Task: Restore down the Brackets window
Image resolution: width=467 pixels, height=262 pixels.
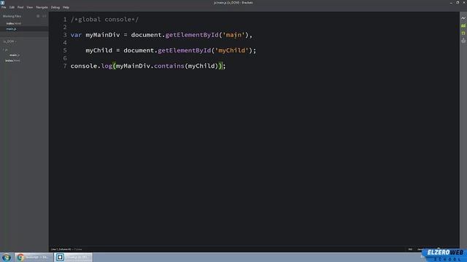Action: (458, 2)
